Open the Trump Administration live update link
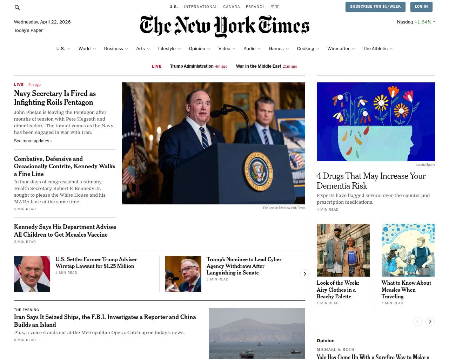This screenshot has width=449, height=359. pos(192,66)
